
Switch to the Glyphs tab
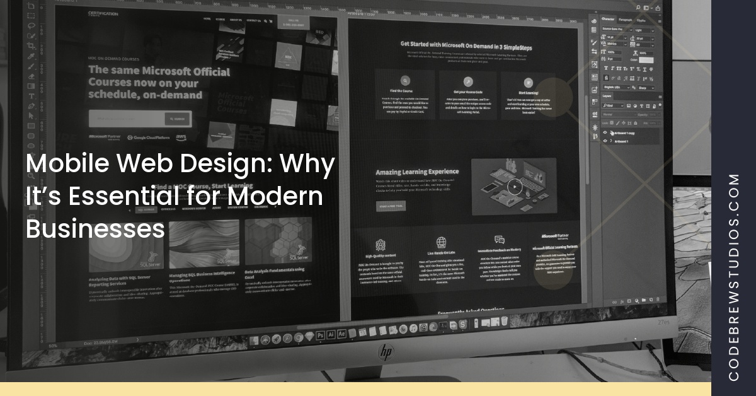coord(641,20)
